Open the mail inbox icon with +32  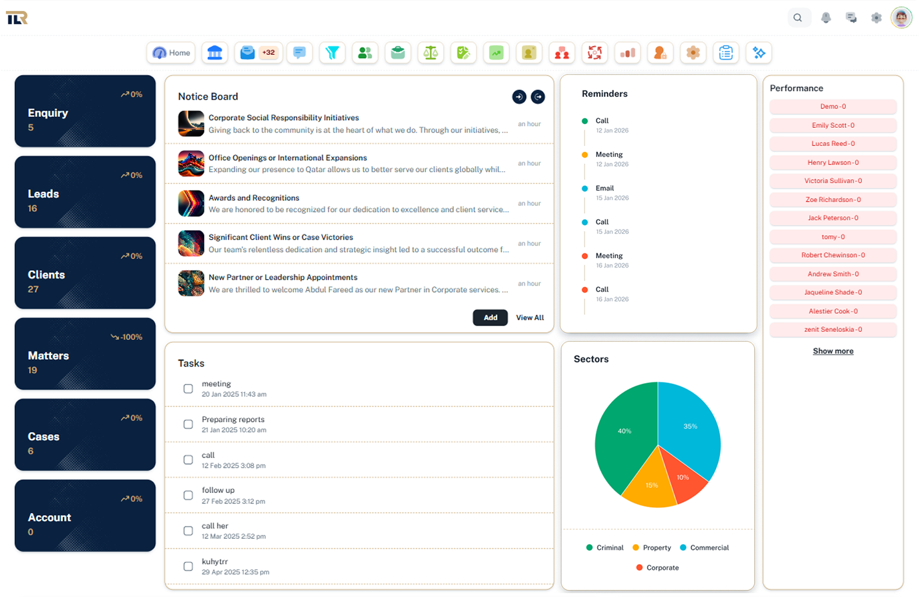[x=257, y=53]
